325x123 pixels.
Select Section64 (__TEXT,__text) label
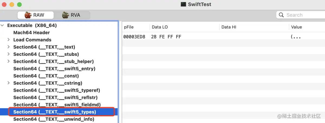tap(44, 47)
